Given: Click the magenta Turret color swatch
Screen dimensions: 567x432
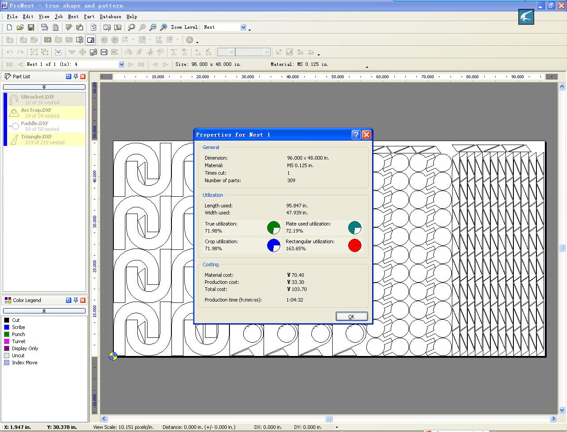Looking at the screenshot, I should pos(7,341).
